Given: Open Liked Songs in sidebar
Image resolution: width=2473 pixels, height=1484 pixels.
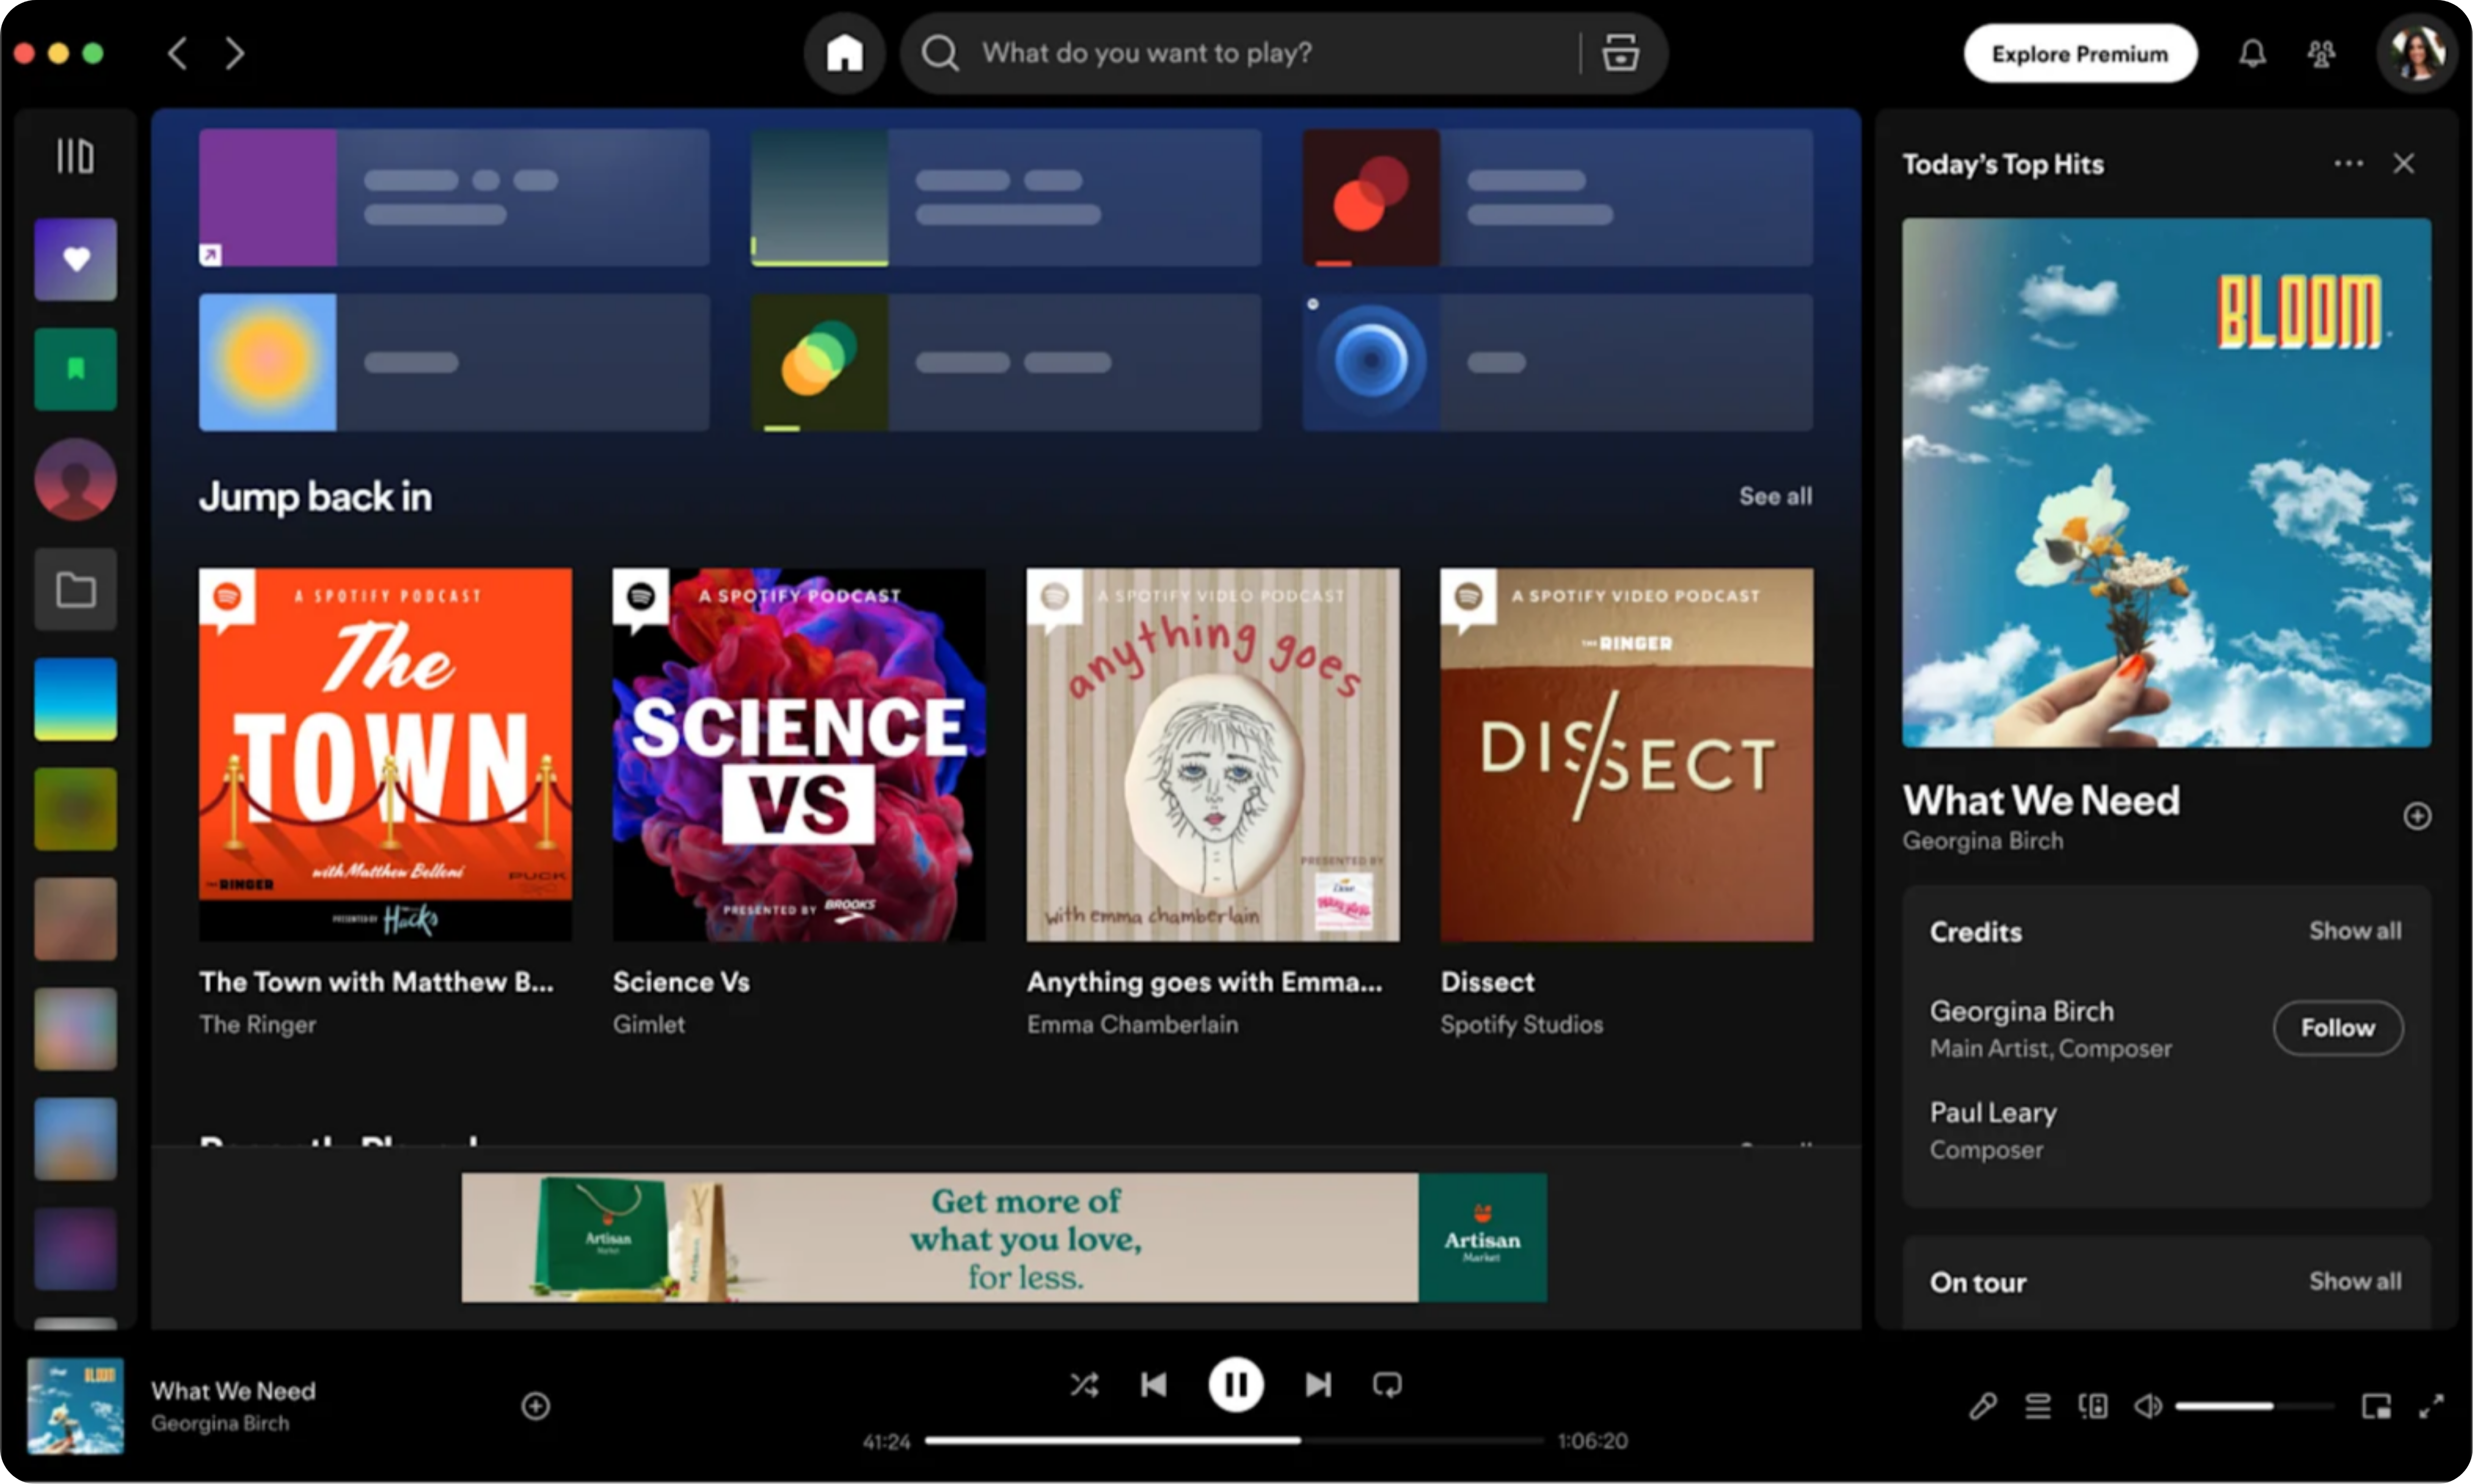Looking at the screenshot, I should click(76, 260).
